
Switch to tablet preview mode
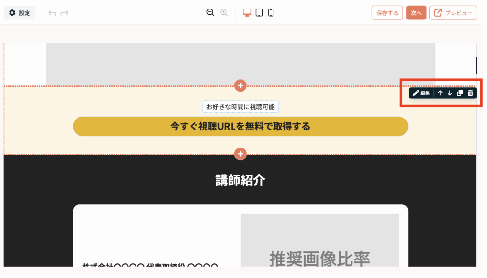tap(259, 13)
